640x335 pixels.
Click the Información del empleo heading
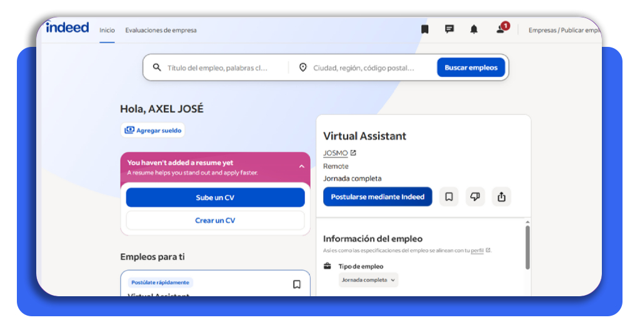click(372, 239)
